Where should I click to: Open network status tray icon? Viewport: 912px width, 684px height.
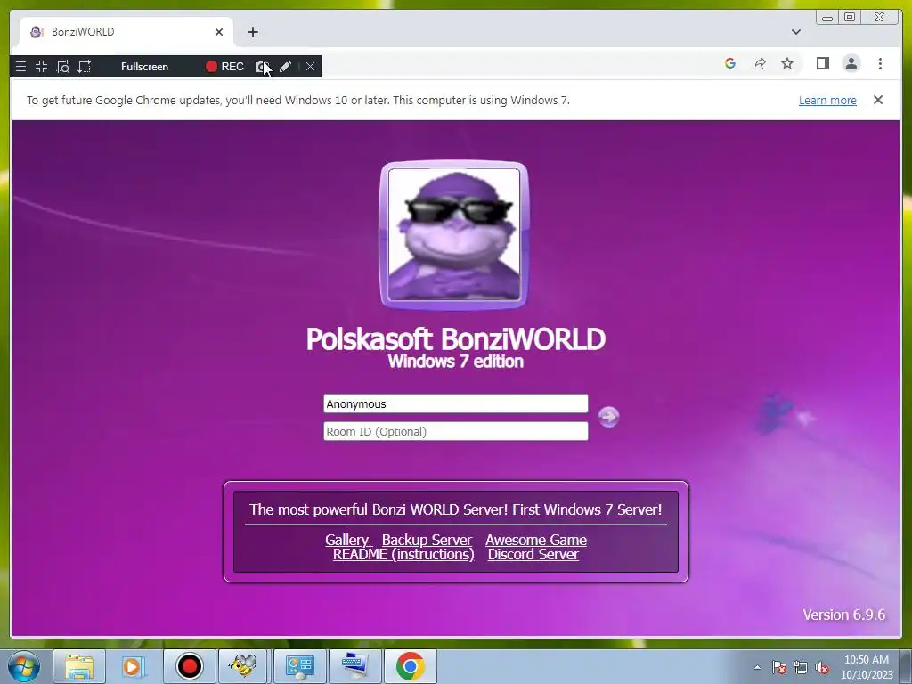click(x=801, y=668)
